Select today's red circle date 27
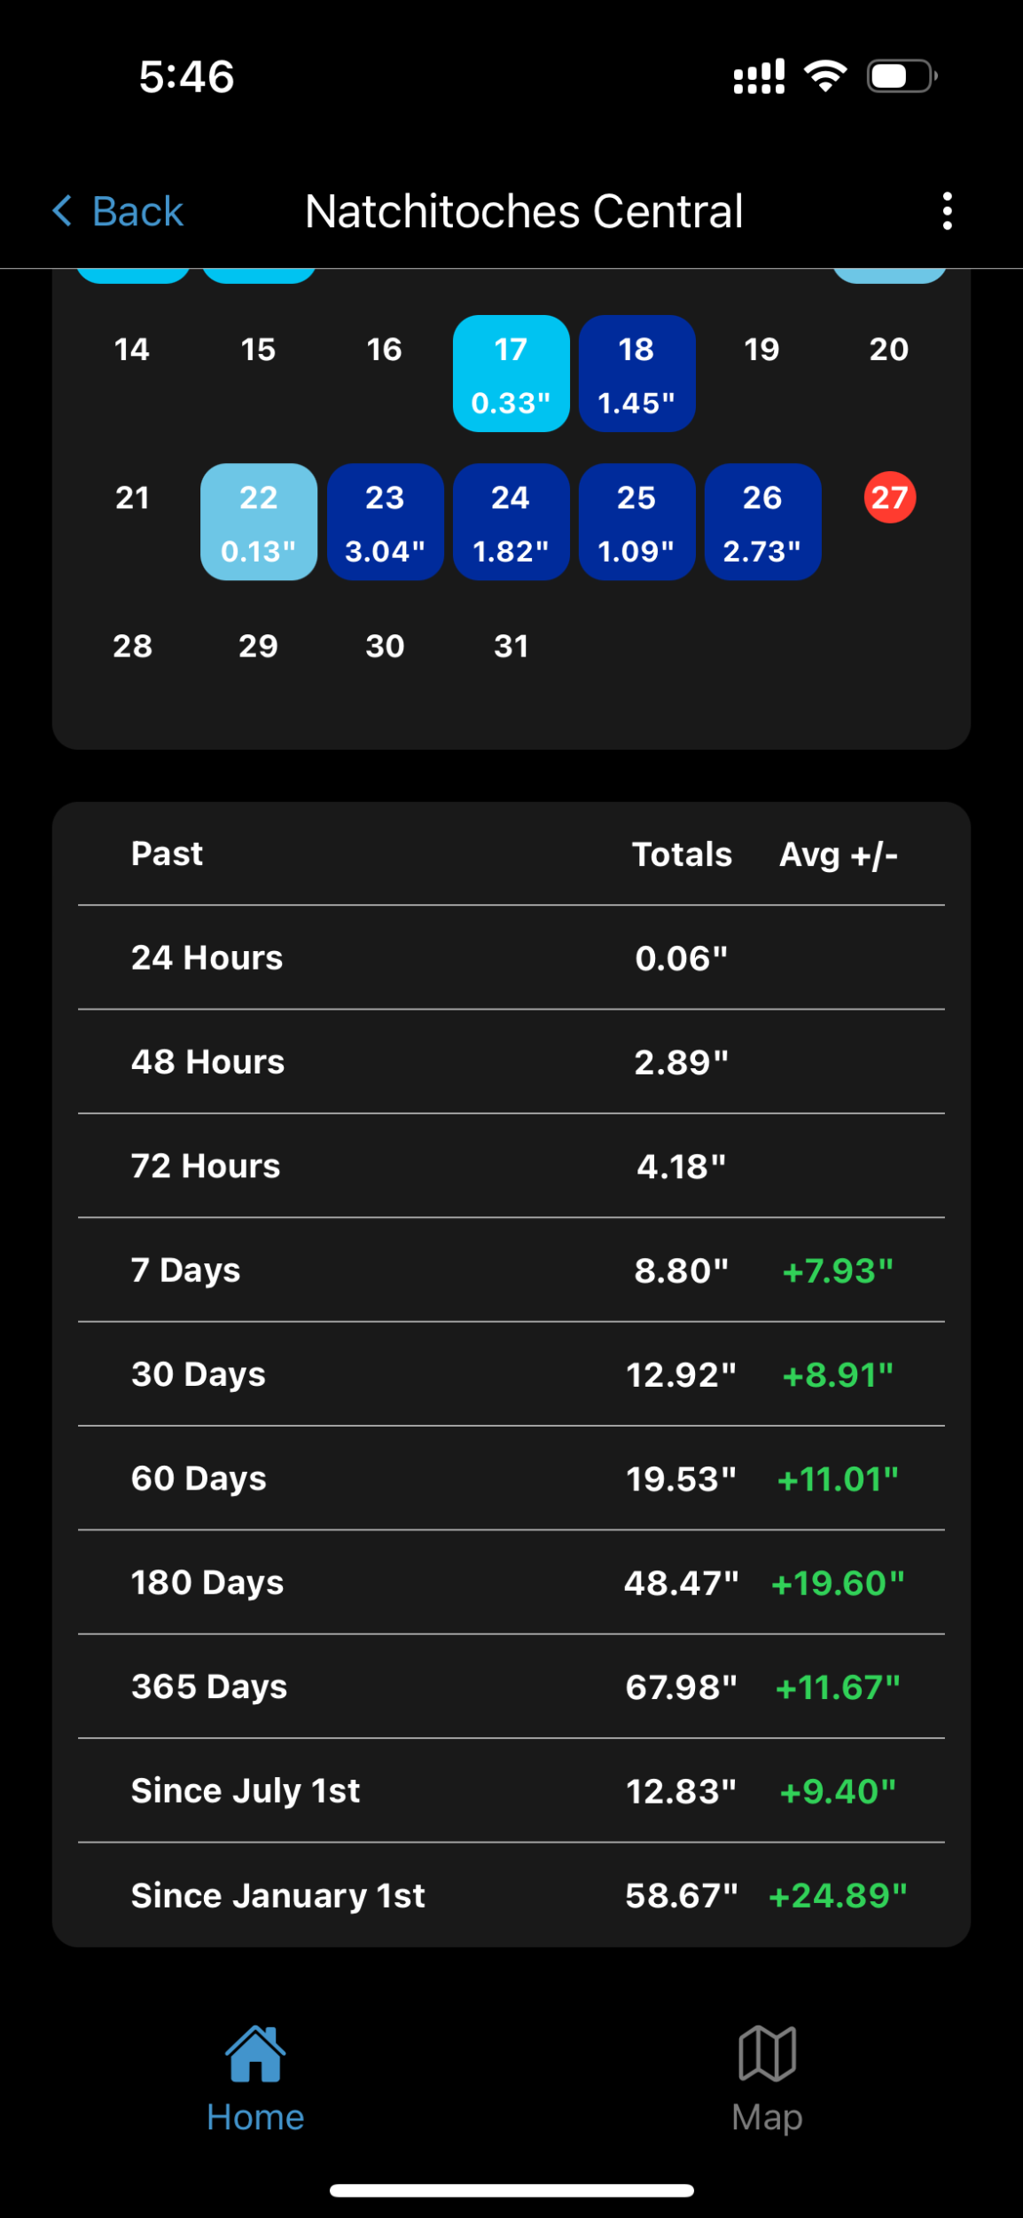The image size is (1023, 2218). (x=889, y=498)
